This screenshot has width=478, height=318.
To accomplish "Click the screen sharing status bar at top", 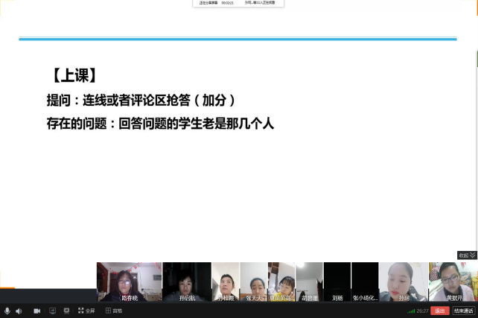I will 238,3.
